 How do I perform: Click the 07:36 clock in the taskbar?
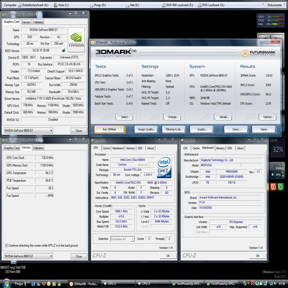pyautogui.click(x=282, y=284)
